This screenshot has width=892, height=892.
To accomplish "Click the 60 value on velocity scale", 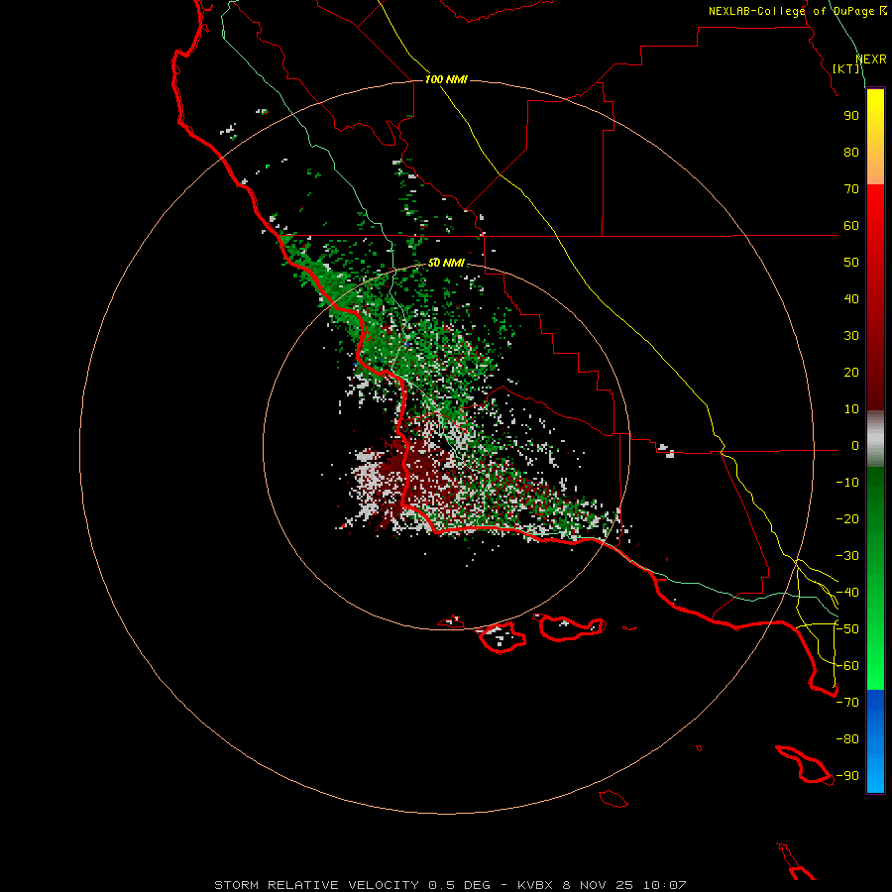I will [851, 226].
